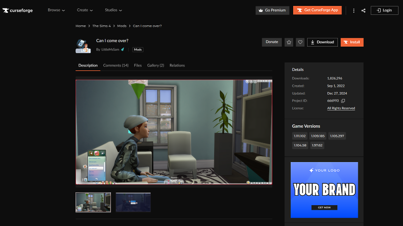Favorite the mod with the heart icon

[x=300, y=42]
